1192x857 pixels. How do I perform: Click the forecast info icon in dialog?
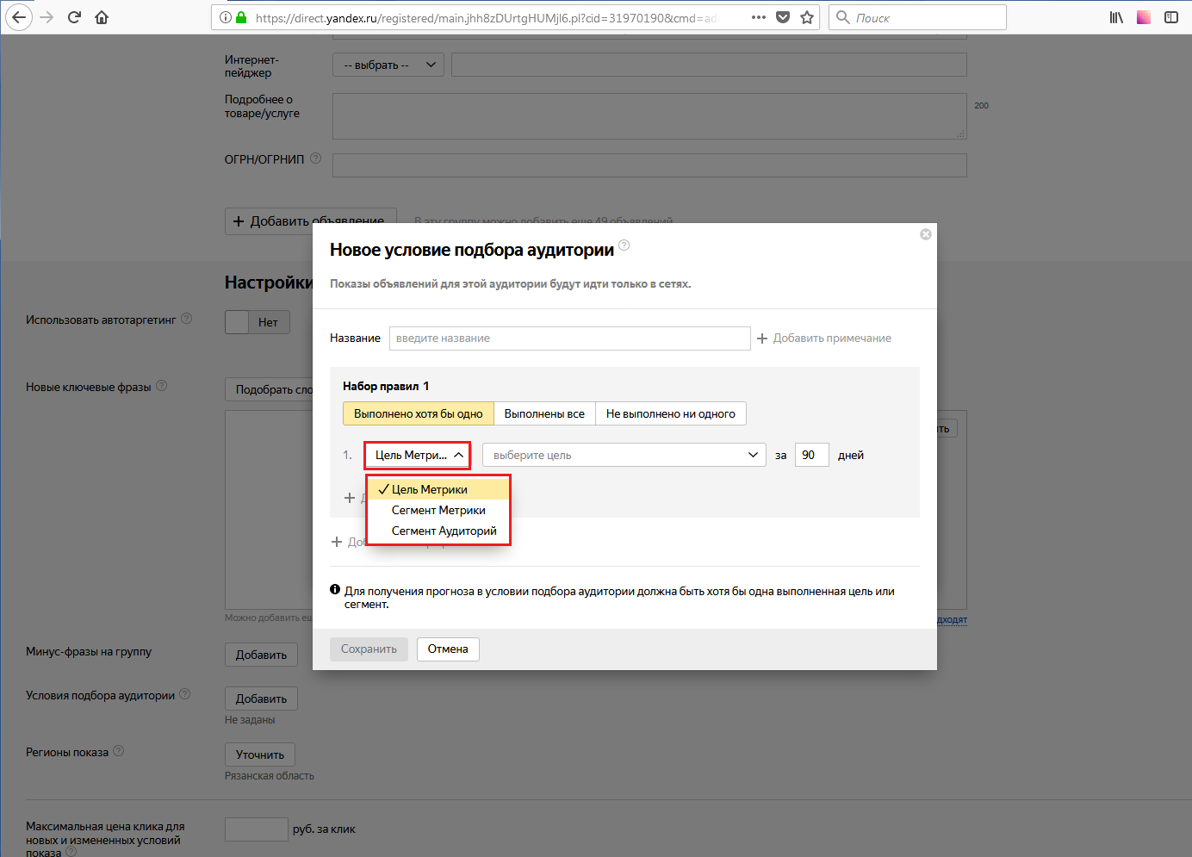click(335, 590)
